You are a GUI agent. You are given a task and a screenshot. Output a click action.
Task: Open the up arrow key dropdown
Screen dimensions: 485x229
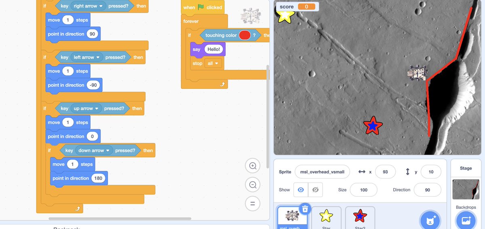(86, 108)
